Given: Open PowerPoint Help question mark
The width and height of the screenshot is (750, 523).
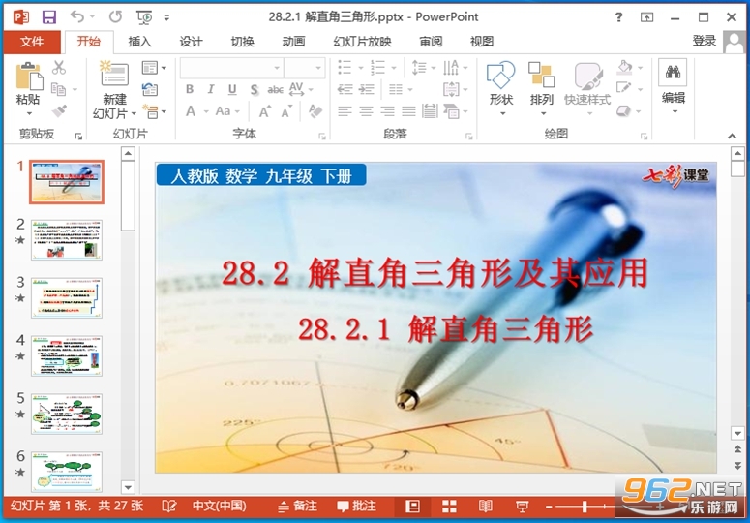Looking at the screenshot, I should pos(618,17).
